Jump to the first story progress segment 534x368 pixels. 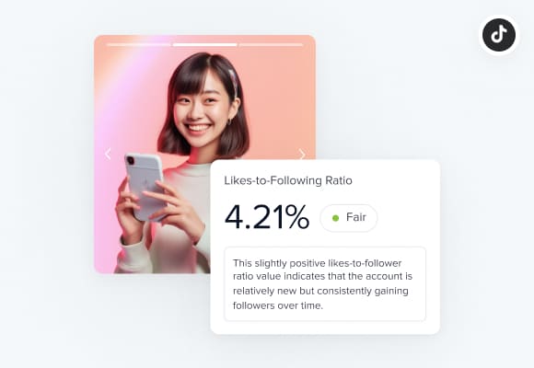[x=139, y=44]
